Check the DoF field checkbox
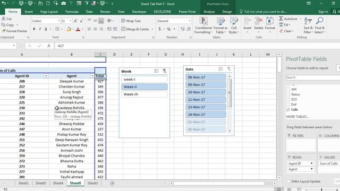 288,105
